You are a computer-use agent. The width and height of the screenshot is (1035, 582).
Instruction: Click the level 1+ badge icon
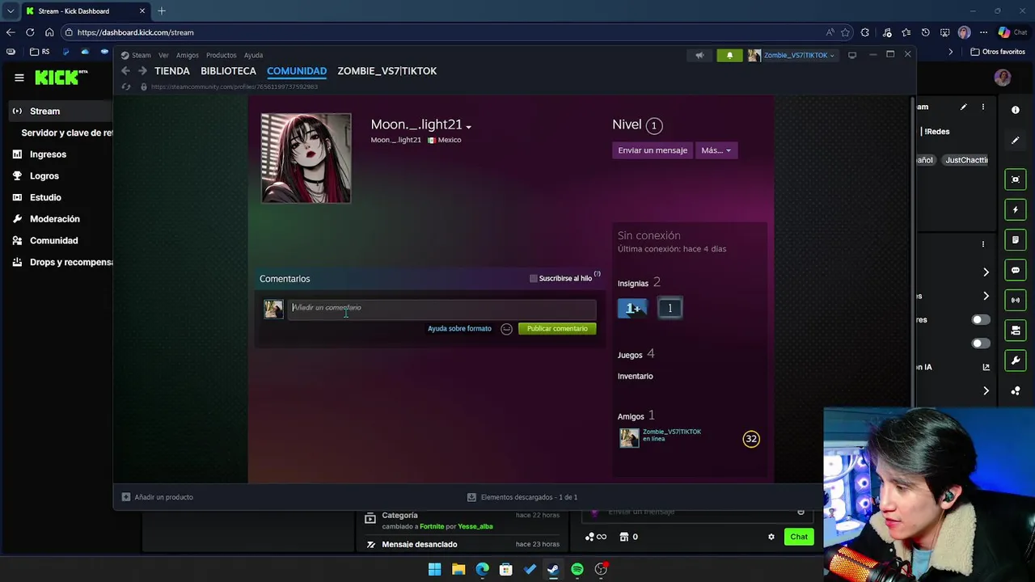[632, 308]
